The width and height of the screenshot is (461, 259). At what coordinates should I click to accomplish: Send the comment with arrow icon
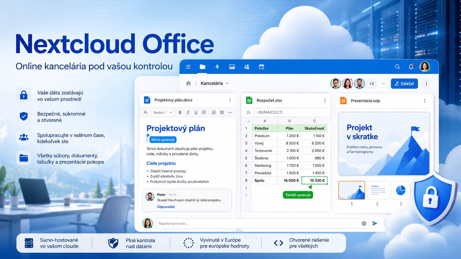[375, 223]
